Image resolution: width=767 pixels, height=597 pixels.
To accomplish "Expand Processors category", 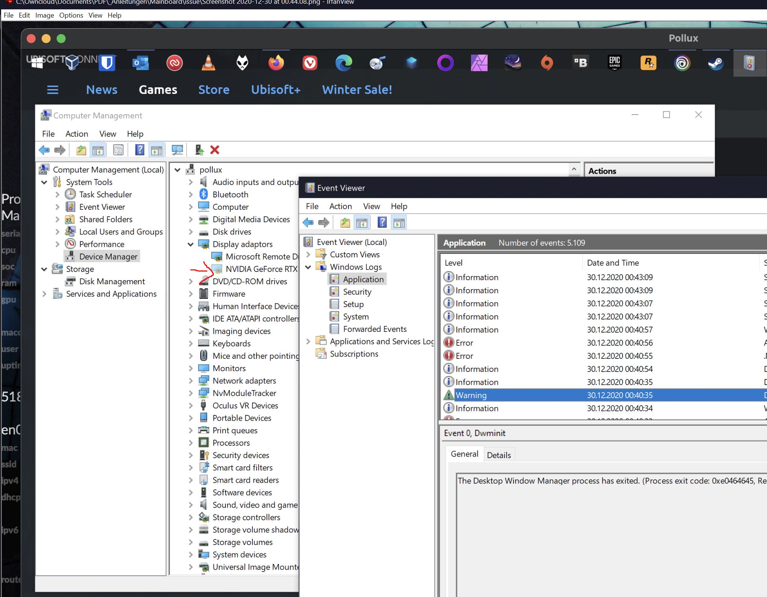I will point(191,443).
